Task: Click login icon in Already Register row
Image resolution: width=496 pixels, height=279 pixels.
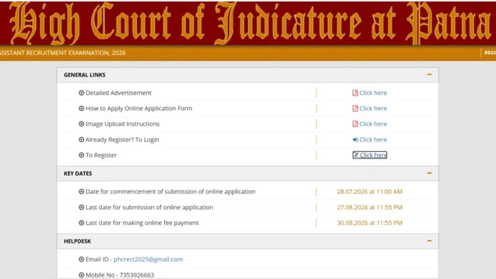Action: [x=355, y=140]
